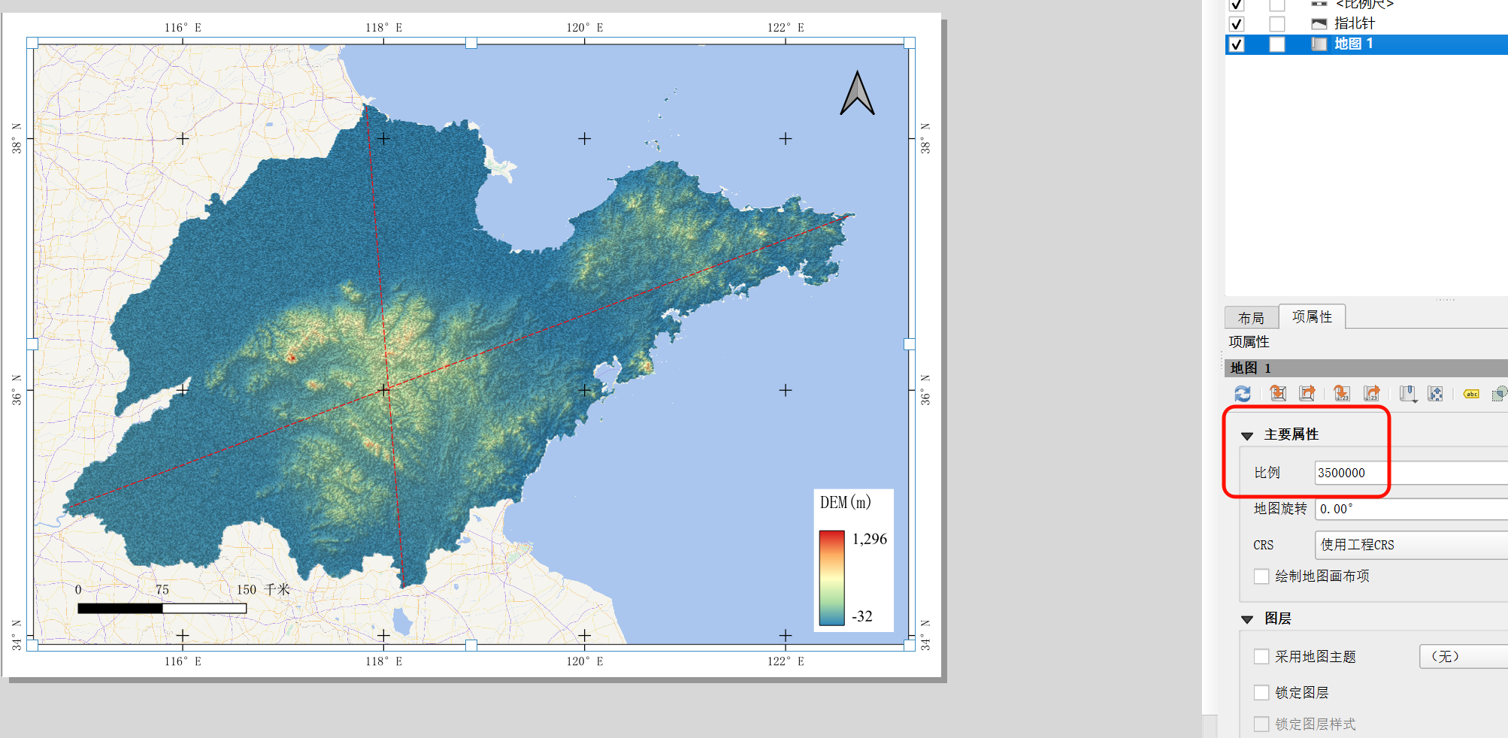Open the map theme (无) dropdown

pos(1463,656)
